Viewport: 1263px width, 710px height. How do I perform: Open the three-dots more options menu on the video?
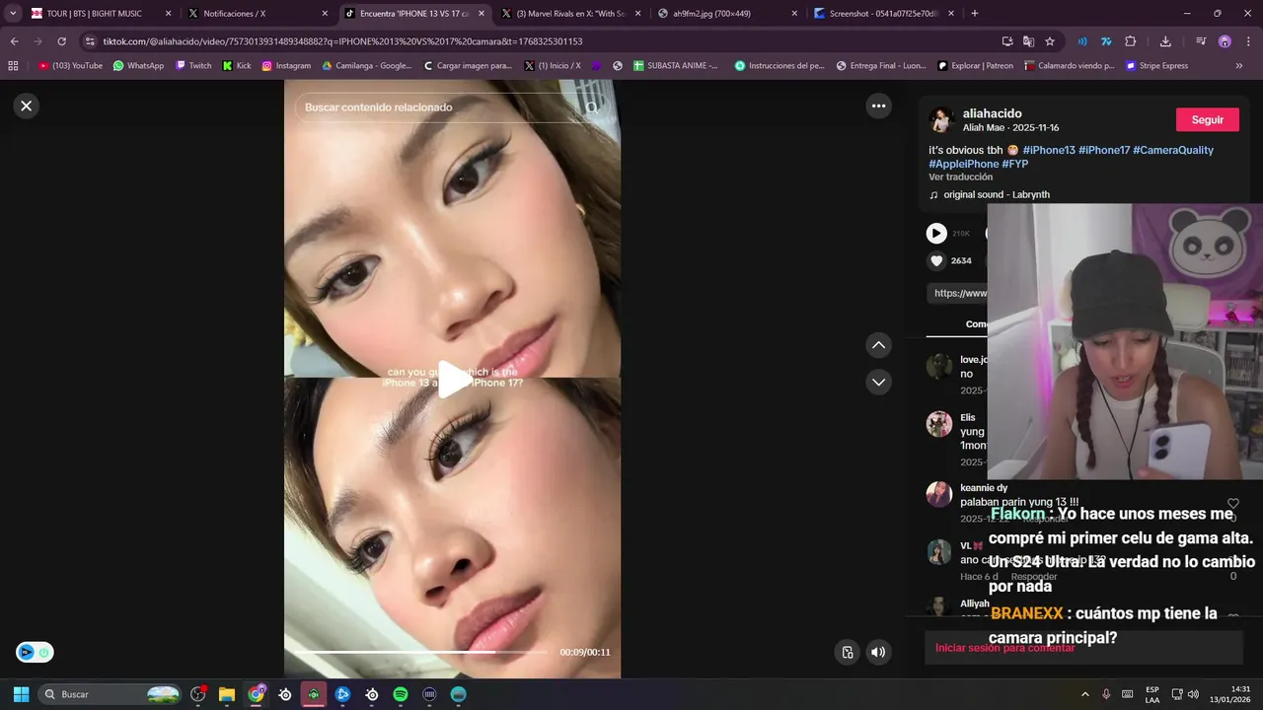pyautogui.click(x=878, y=106)
